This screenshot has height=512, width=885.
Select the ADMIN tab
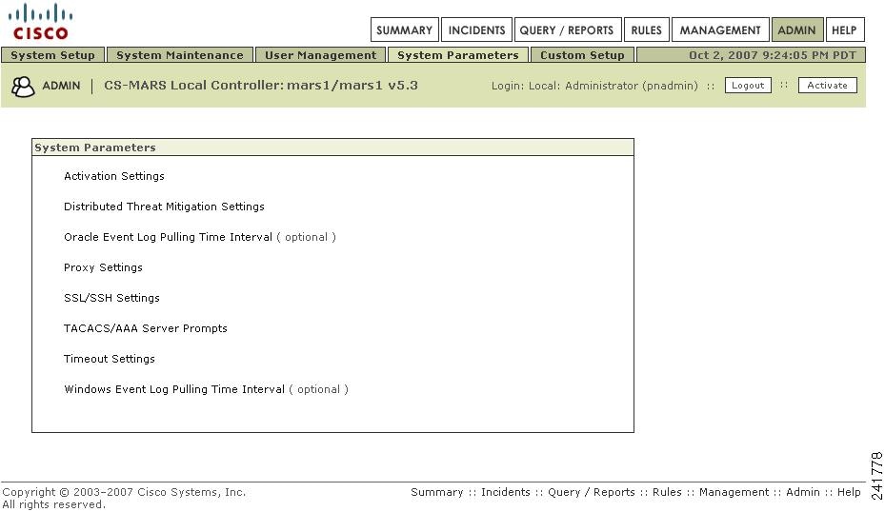point(796,30)
